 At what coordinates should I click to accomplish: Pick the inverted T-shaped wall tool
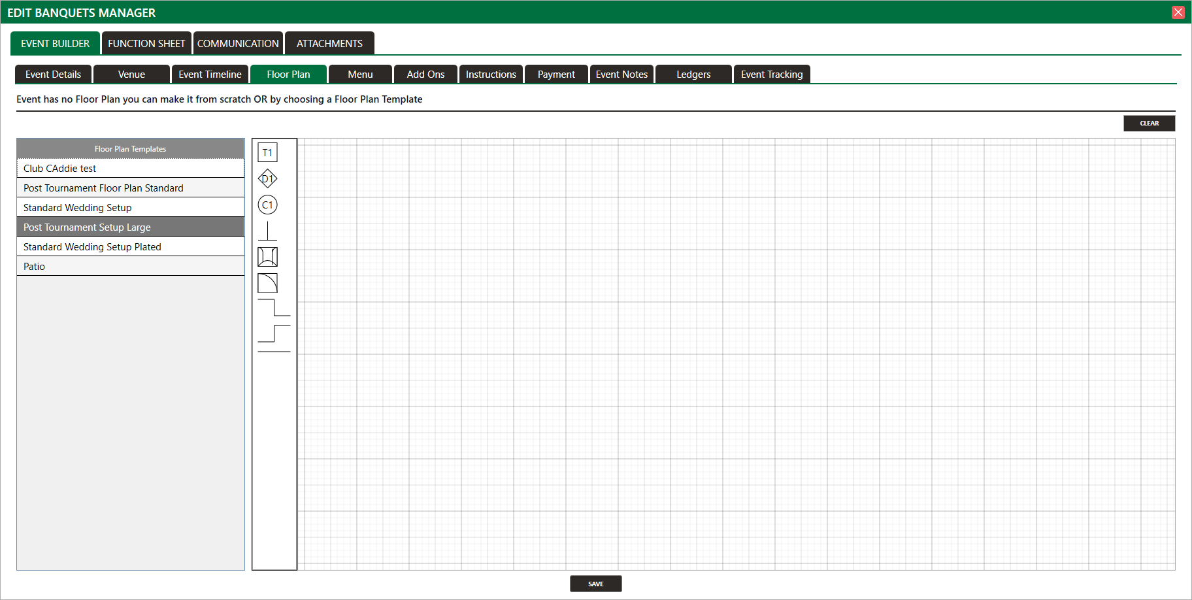[267, 231]
